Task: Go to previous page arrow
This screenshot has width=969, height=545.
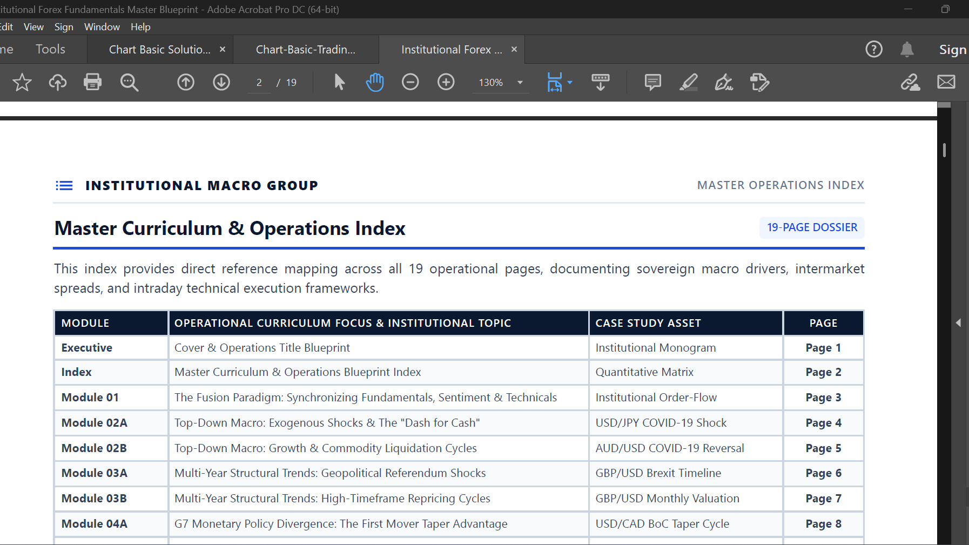Action: [x=186, y=82]
